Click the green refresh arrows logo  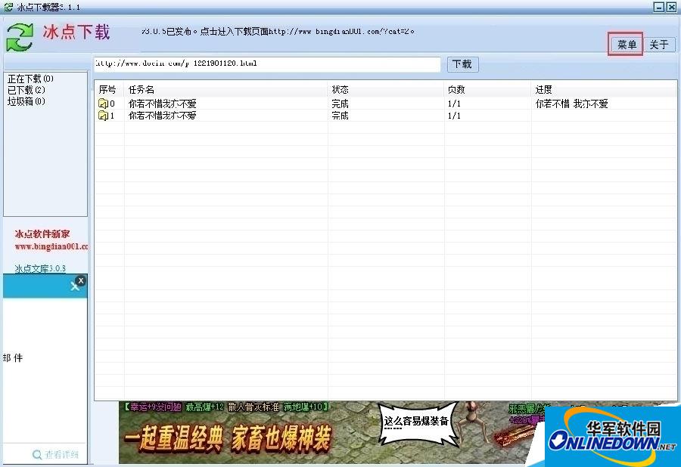pyautogui.click(x=20, y=37)
